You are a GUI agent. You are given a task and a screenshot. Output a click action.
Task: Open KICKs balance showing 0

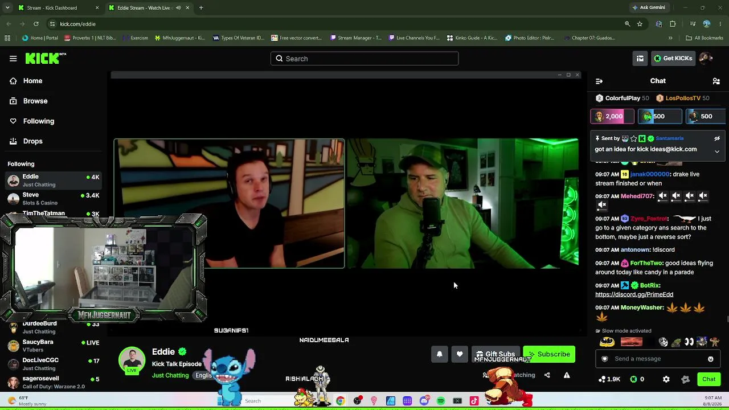[637, 379]
